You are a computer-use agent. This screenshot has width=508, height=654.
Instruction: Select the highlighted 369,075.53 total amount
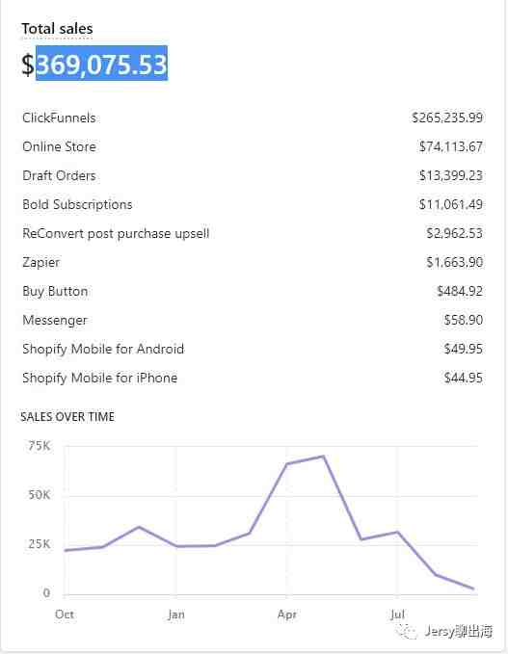[101, 64]
